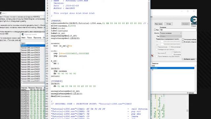Click the value input field containing 100
The height and width of the screenshot is (119, 211).
pos(178,30)
